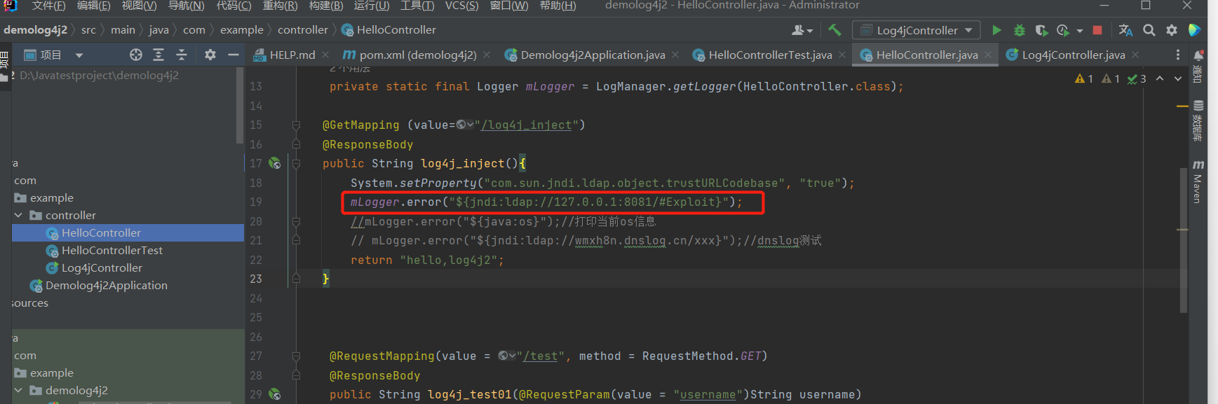The image size is (1218, 404).
Task: Click the example breadcrumb
Action: coord(242,30)
